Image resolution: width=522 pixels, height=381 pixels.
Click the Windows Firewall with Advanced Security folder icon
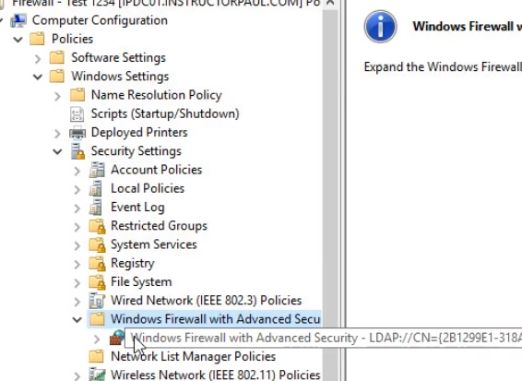tap(97, 319)
